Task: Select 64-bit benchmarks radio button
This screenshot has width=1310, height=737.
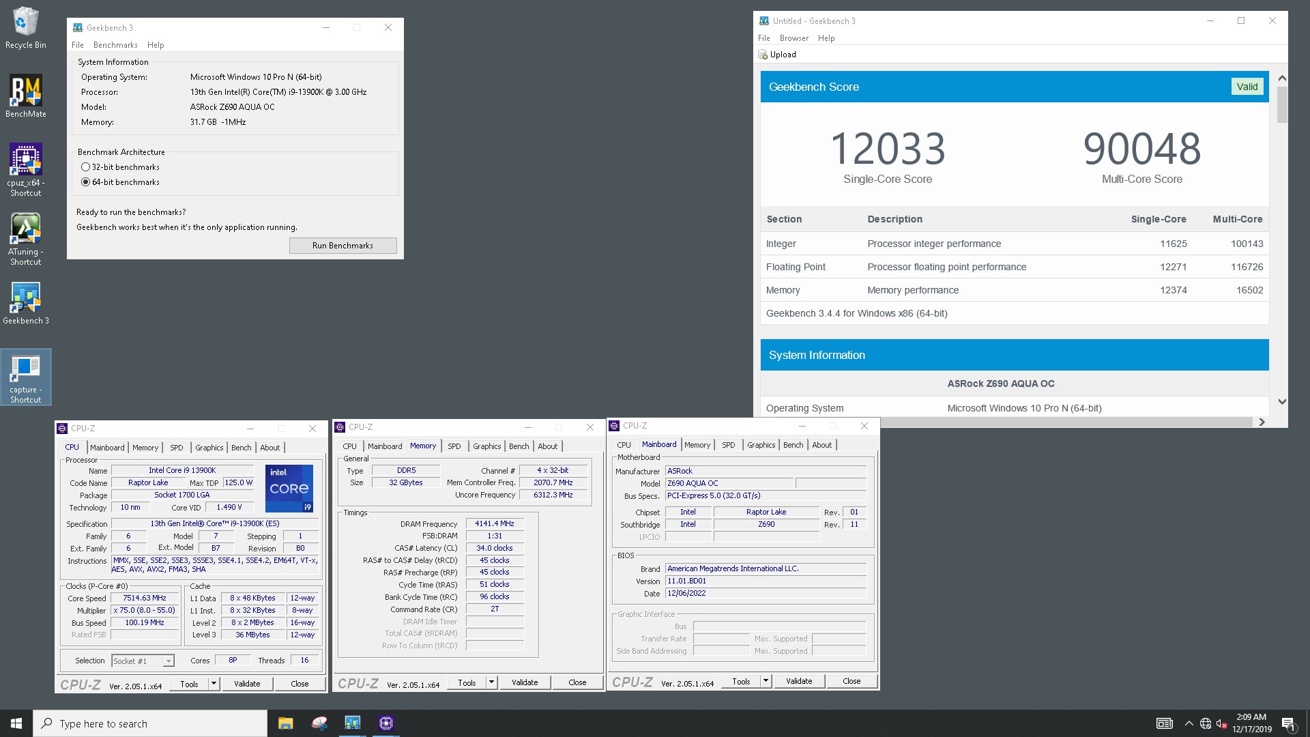Action: coord(85,182)
